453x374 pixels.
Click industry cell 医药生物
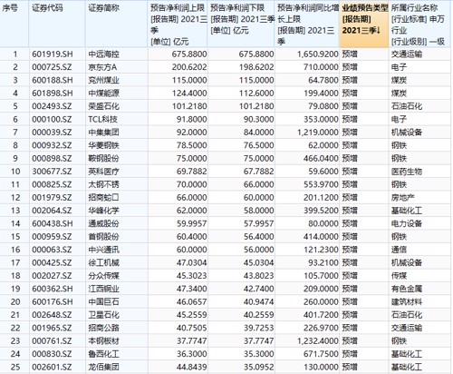point(407,172)
